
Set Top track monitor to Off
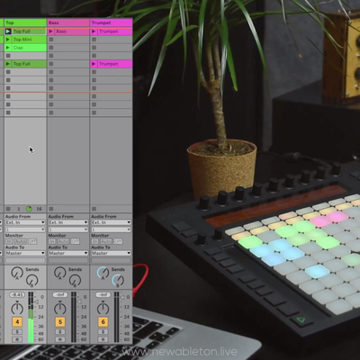pyautogui.click(x=32, y=241)
